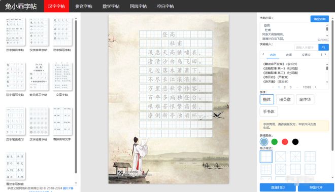Select the 文言文 category tab
This screenshot has height=192, width=335.
(306, 55)
